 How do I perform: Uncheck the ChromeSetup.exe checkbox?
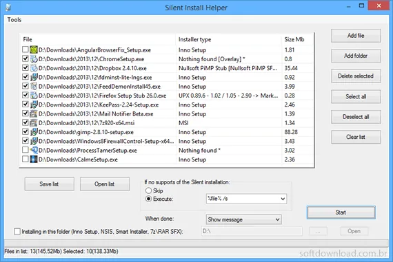pos(25,58)
